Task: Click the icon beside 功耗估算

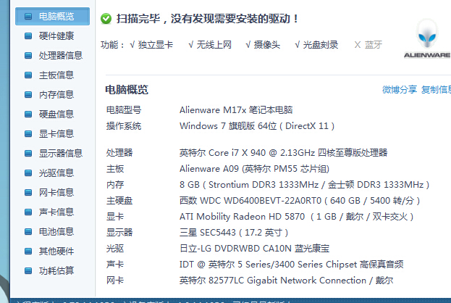Action: click(x=28, y=270)
